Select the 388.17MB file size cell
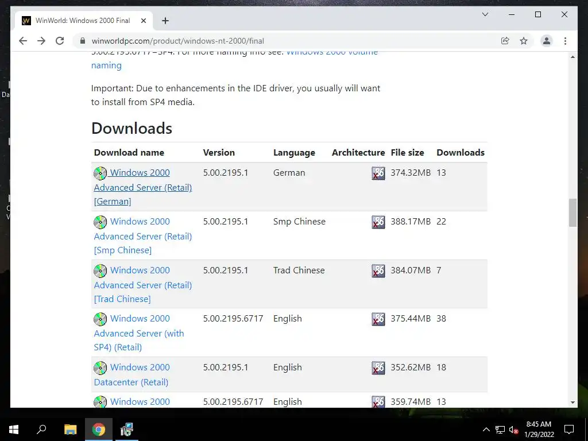Image resolution: width=588 pixels, height=441 pixels. point(411,222)
